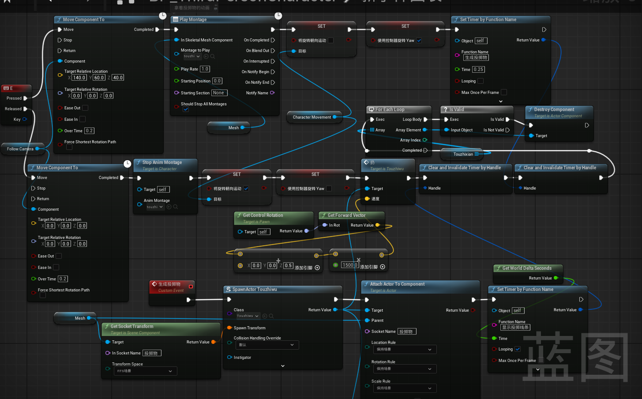Click the browse magnifier icon in Stop Anim Montage
Image resolution: width=642 pixels, height=399 pixels.
point(176,207)
